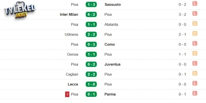Click the draw badge on Pisa–Atalanta row
Image resolution: width=206 pixels, height=103 pixels.
point(195,24)
